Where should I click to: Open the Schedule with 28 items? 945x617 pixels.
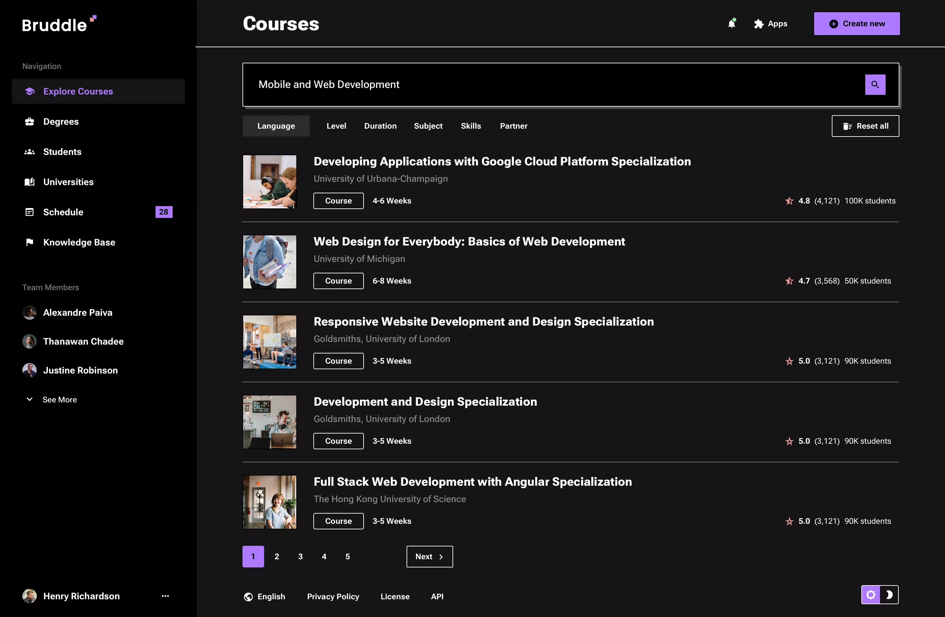click(x=64, y=212)
